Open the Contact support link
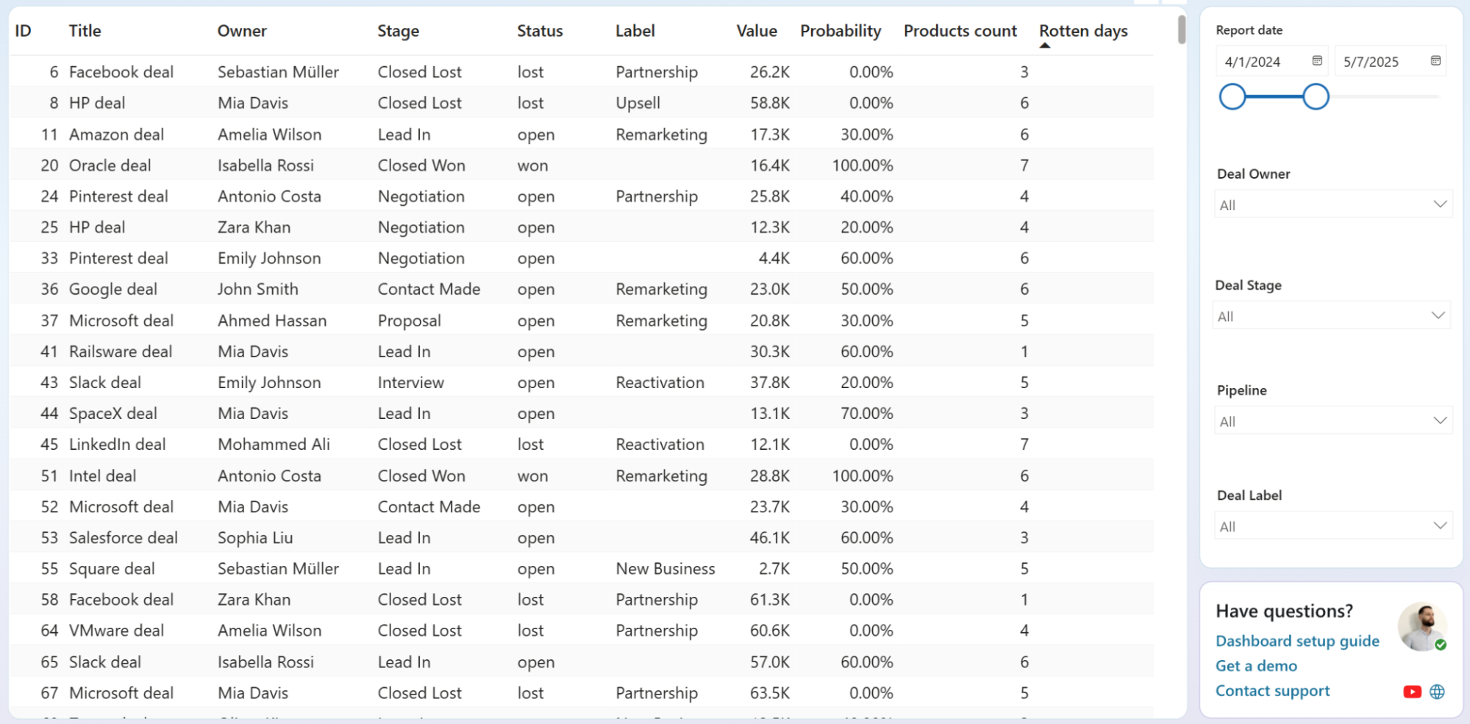Image resolution: width=1470 pixels, height=724 pixels. [x=1272, y=691]
